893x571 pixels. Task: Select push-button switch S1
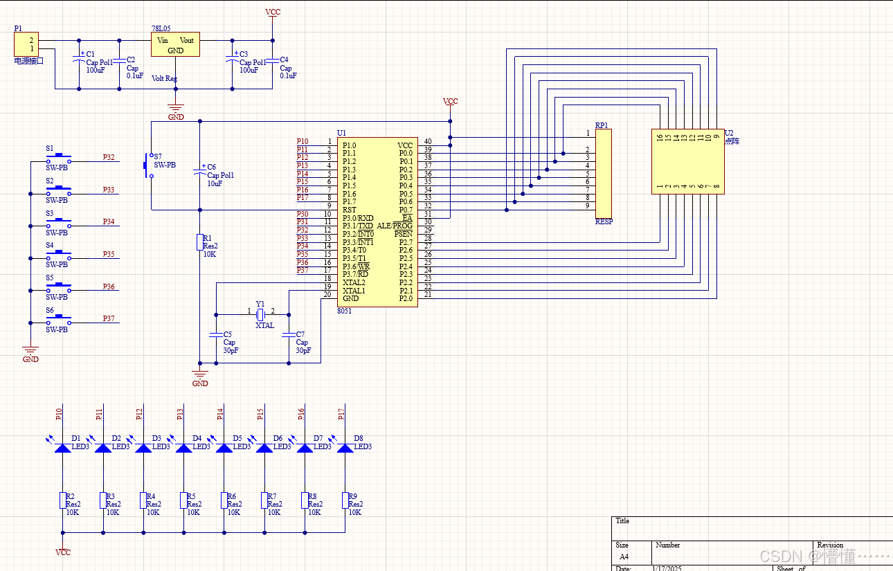point(59,159)
